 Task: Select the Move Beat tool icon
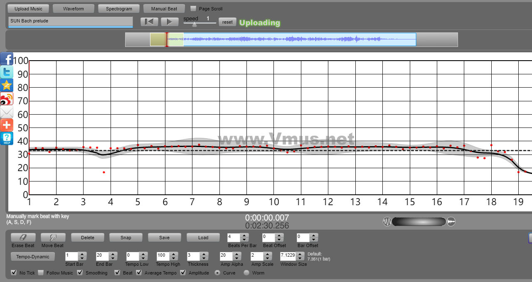tap(53, 238)
